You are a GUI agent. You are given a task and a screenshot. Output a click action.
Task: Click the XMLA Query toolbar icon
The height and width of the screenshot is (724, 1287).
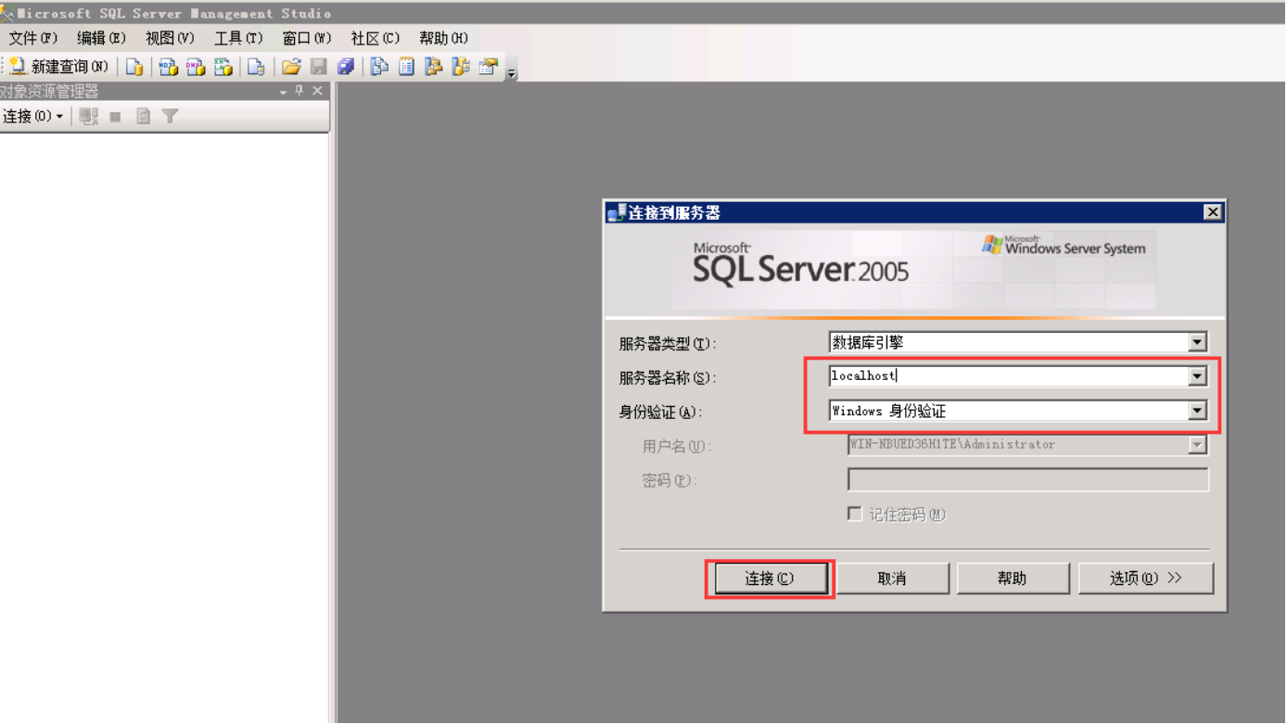point(223,67)
